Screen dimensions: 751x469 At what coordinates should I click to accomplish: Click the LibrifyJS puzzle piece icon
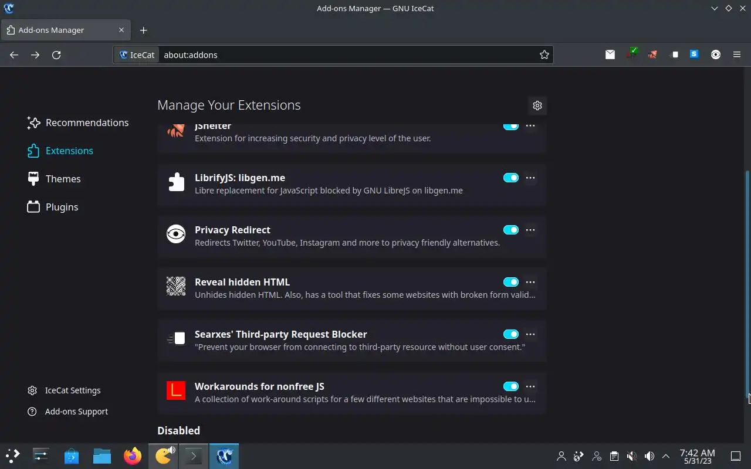(x=176, y=182)
